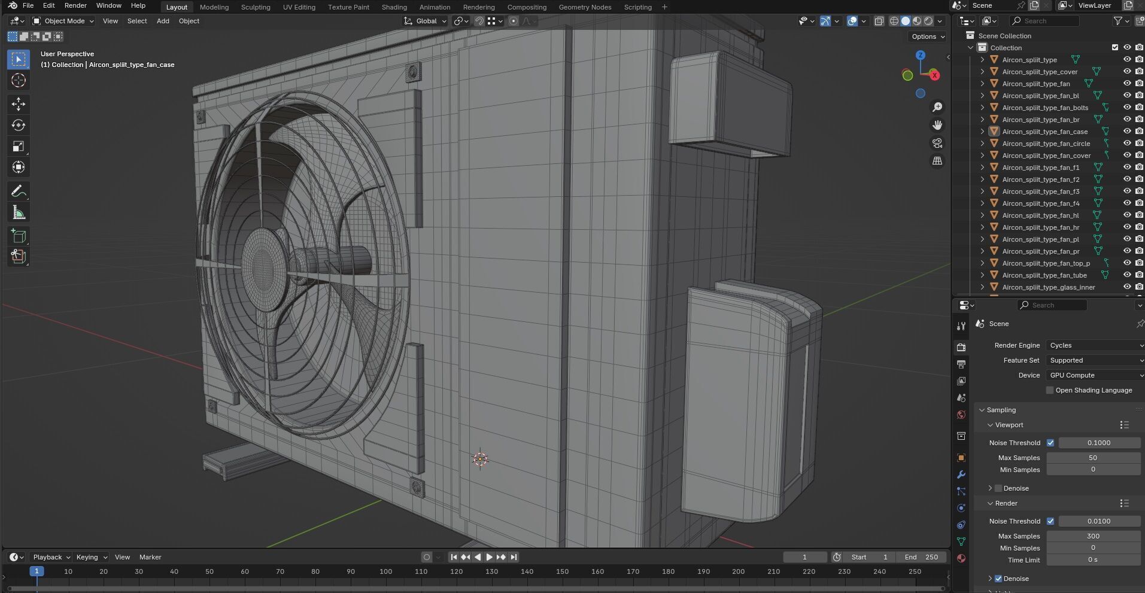This screenshot has width=1145, height=593.
Task: Toggle snapping magnet icon
Action: tap(479, 21)
